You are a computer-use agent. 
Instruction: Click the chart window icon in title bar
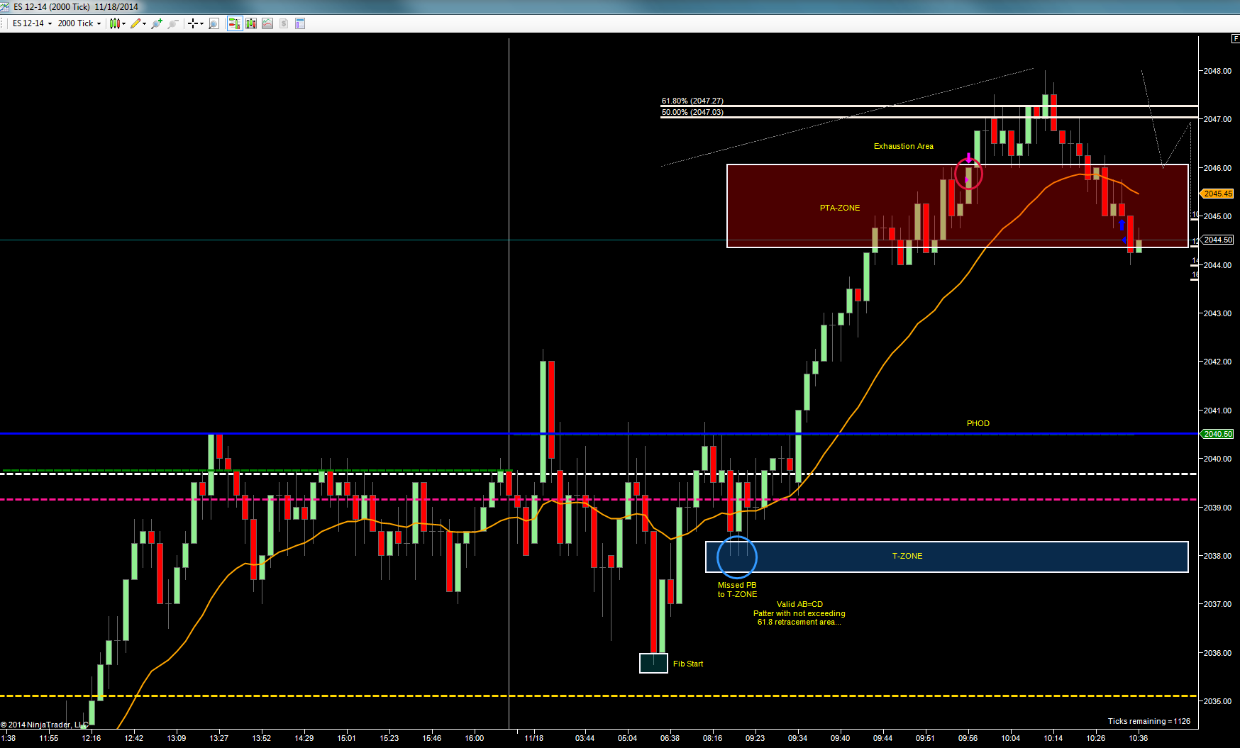pos(6,6)
